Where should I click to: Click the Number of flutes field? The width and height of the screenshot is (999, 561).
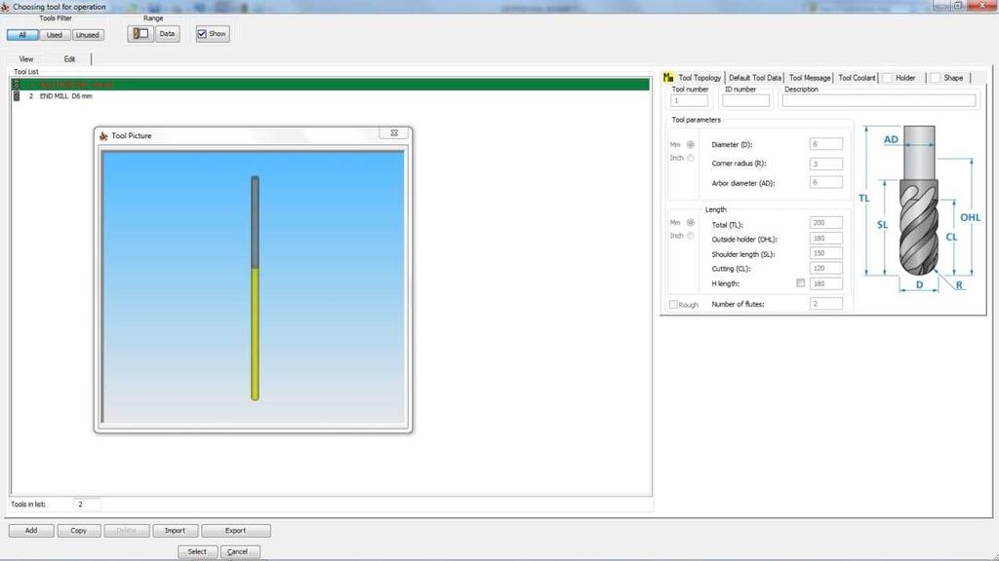pyautogui.click(x=825, y=304)
